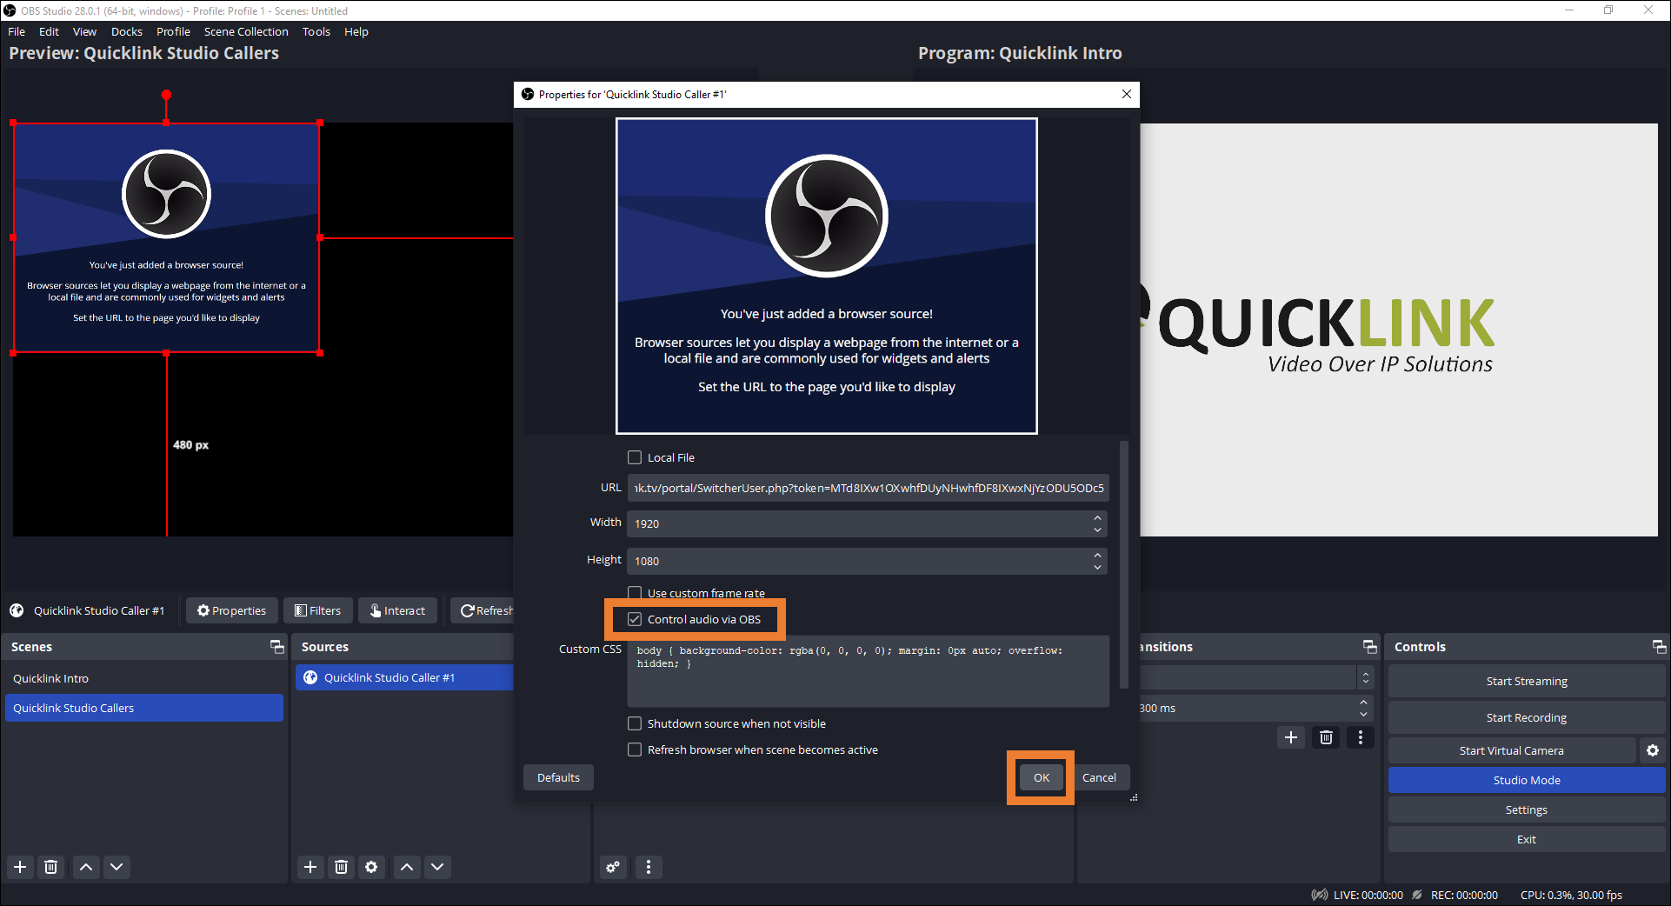Close the Properties dialog with X

pos(1127,94)
